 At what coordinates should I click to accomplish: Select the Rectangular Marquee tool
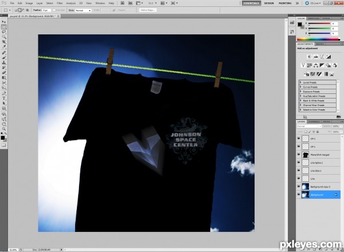(4, 27)
